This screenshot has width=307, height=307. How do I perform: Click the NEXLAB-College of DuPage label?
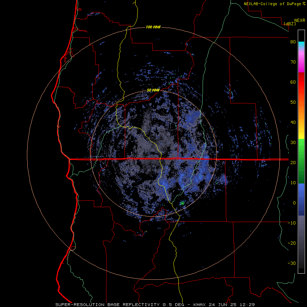coord(272,4)
